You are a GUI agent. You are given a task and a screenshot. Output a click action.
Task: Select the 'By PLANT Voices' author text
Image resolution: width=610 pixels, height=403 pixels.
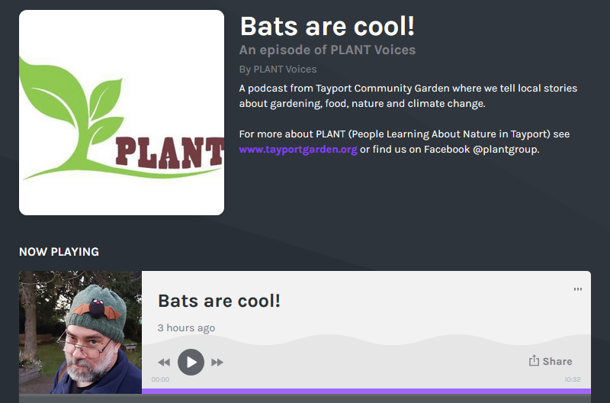(278, 69)
